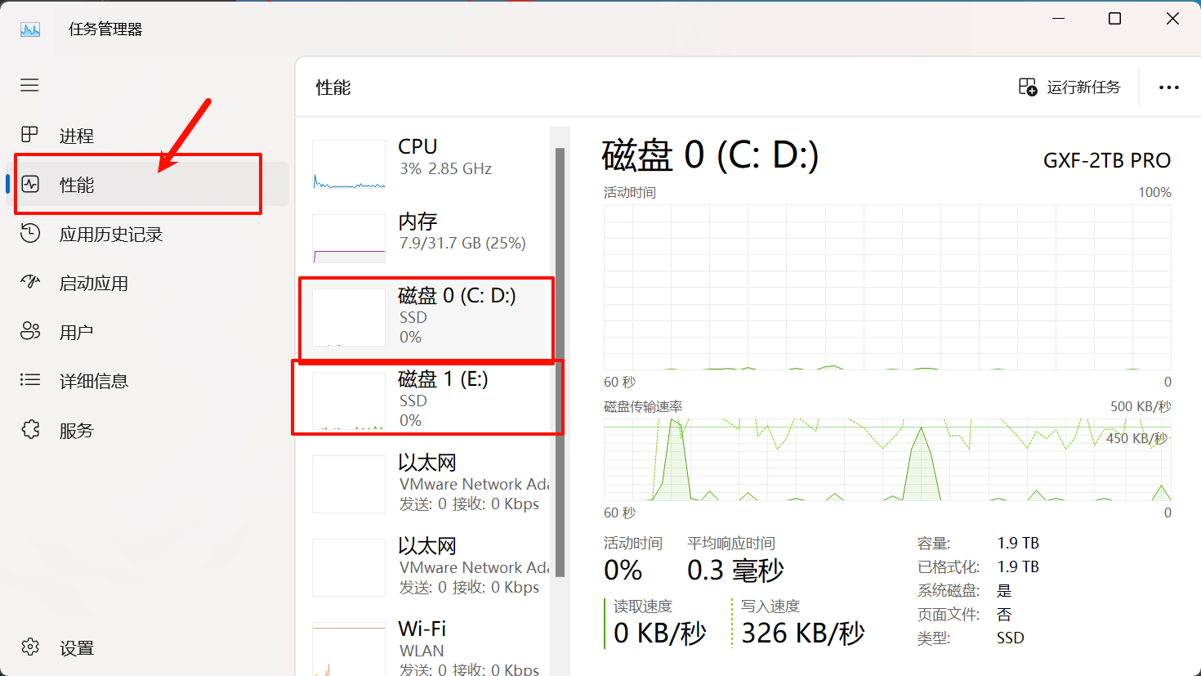
Task: Open 设置 at the bottom of sidebar
Action: click(x=148, y=648)
